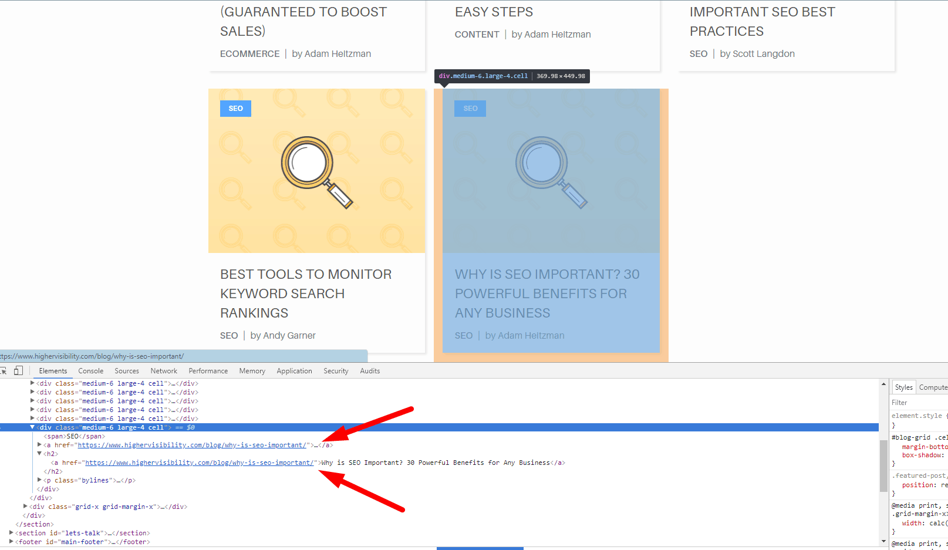This screenshot has width=948, height=550.
Task: Expand the grid-x grid-margin-x div
Action: tap(25, 506)
